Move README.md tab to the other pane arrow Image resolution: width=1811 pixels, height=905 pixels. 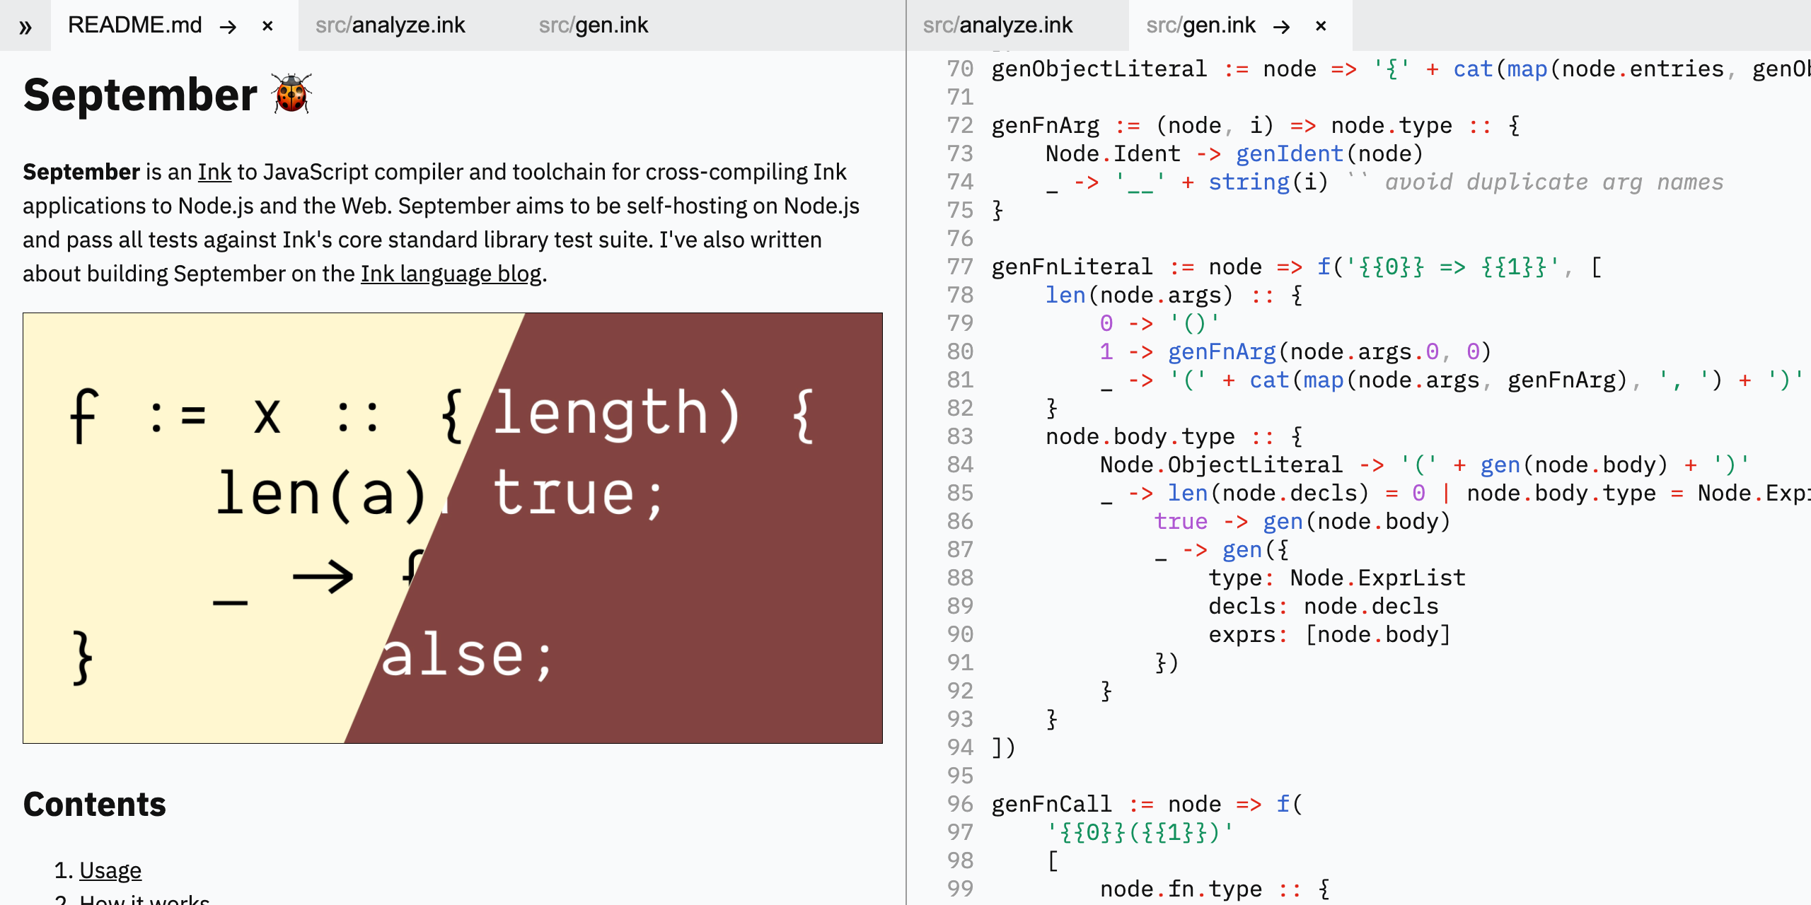228,27
